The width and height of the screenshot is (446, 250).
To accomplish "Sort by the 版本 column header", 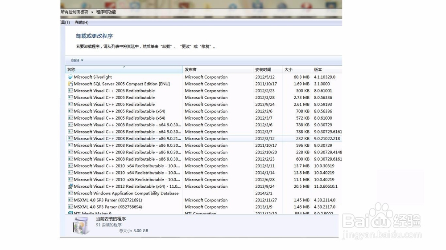I will pyautogui.click(x=327, y=69).
